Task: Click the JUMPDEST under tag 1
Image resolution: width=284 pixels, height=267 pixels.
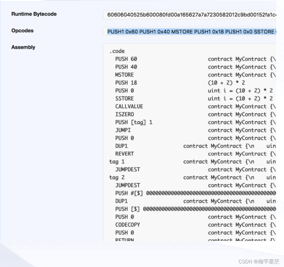Action: click(128, 170)
